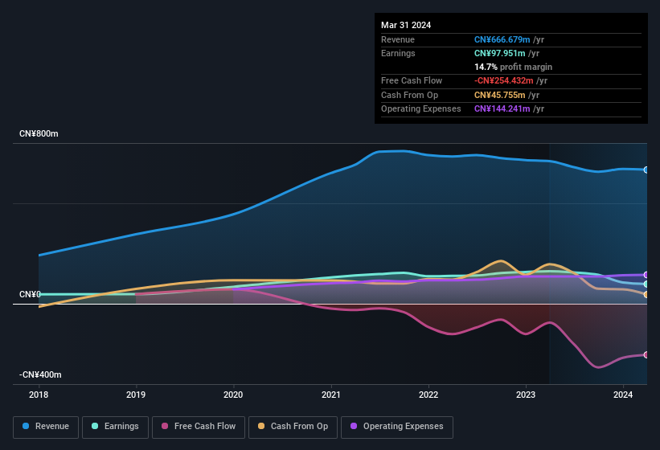Click the teal Earnings endpoint marker

[646, 284]
